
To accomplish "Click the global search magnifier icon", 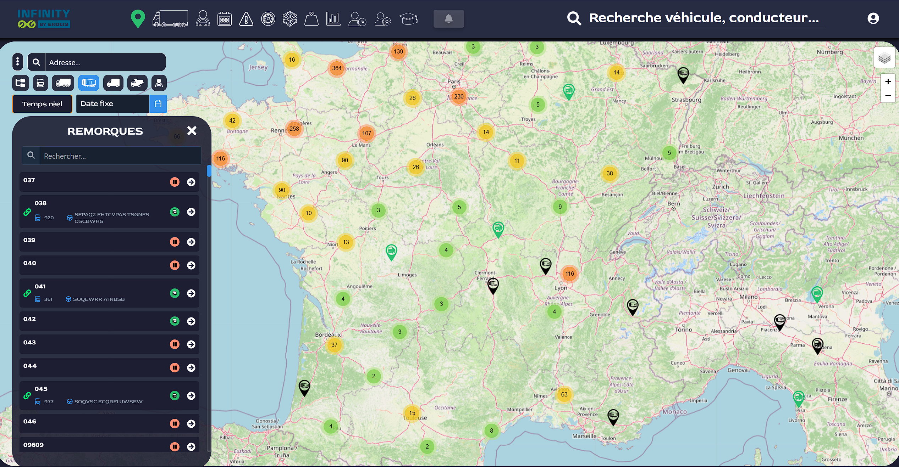I will click(x=574, y=18).
